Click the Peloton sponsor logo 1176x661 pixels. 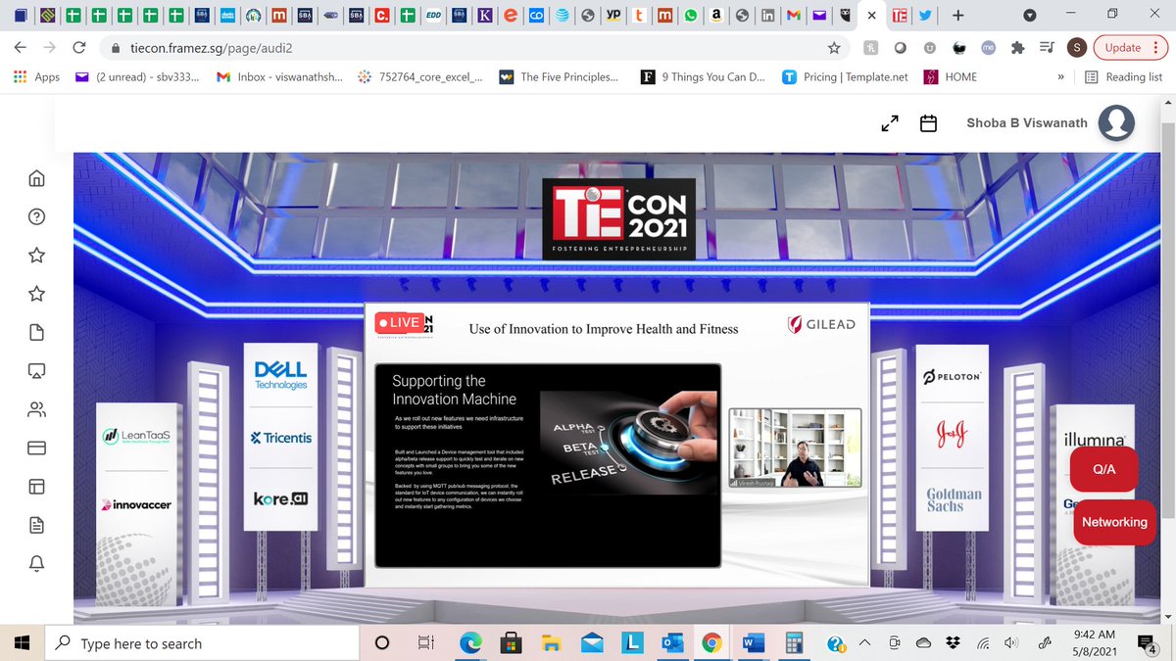pos(952,377)
